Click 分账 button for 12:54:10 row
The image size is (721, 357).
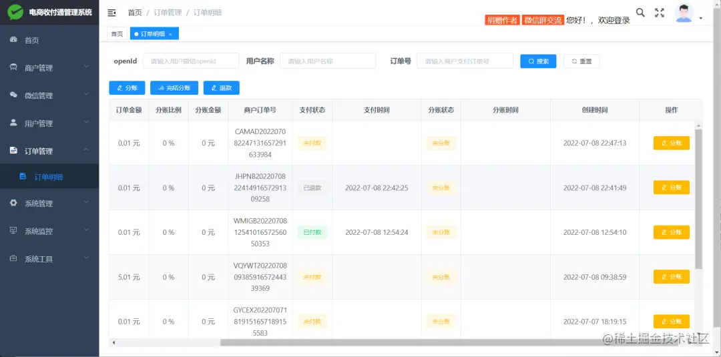pos(672,232)
